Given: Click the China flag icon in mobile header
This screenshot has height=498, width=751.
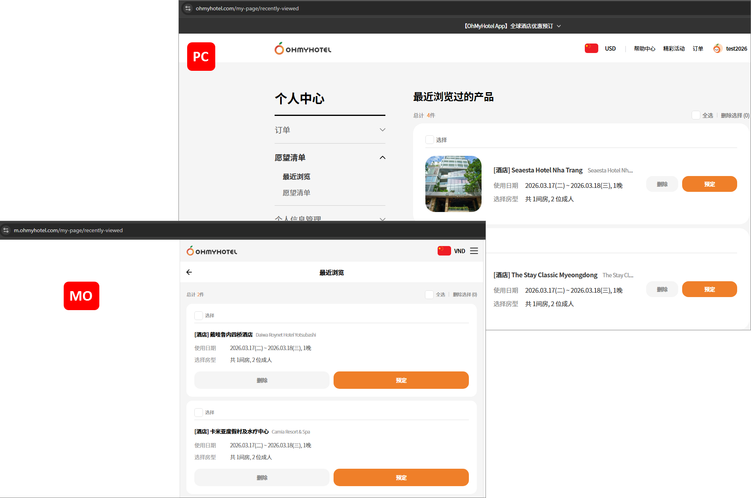Looking at the screenshot, I should click(444, 251).
